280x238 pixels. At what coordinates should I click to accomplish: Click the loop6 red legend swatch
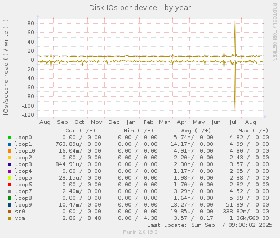(x=10, y=185)
